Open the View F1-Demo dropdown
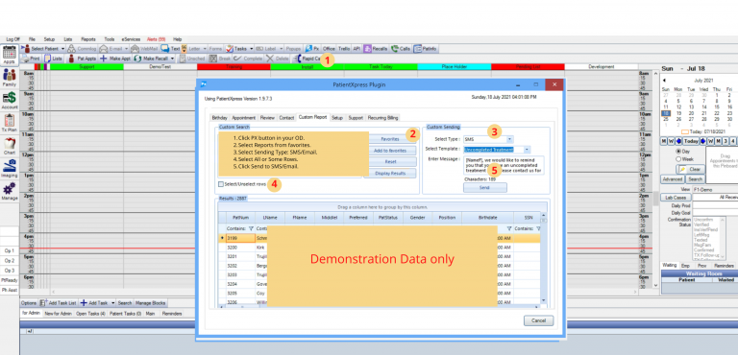This screenshot has width=738, height=355. (x=715, y=189)
